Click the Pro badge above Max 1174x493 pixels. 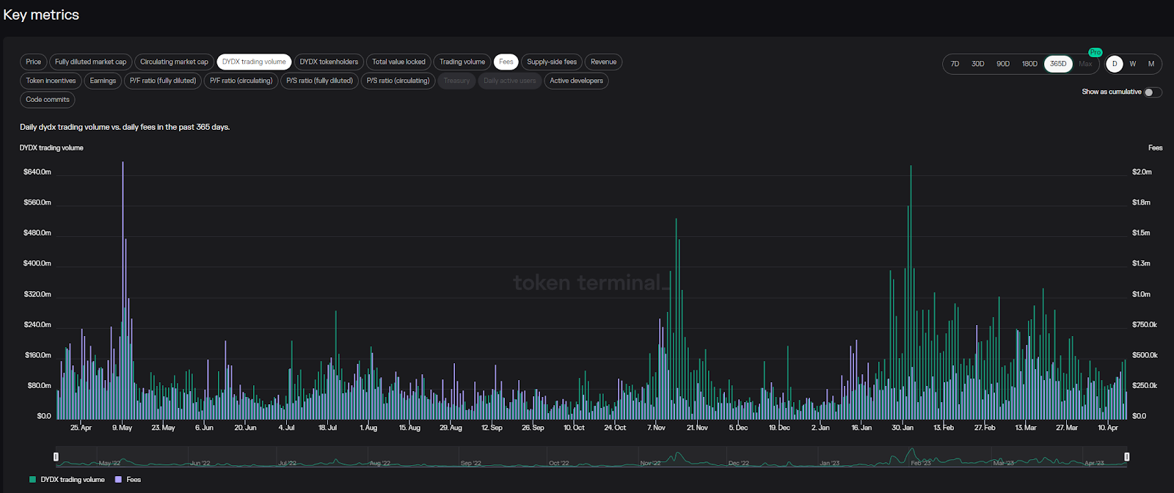(1095, 52)
